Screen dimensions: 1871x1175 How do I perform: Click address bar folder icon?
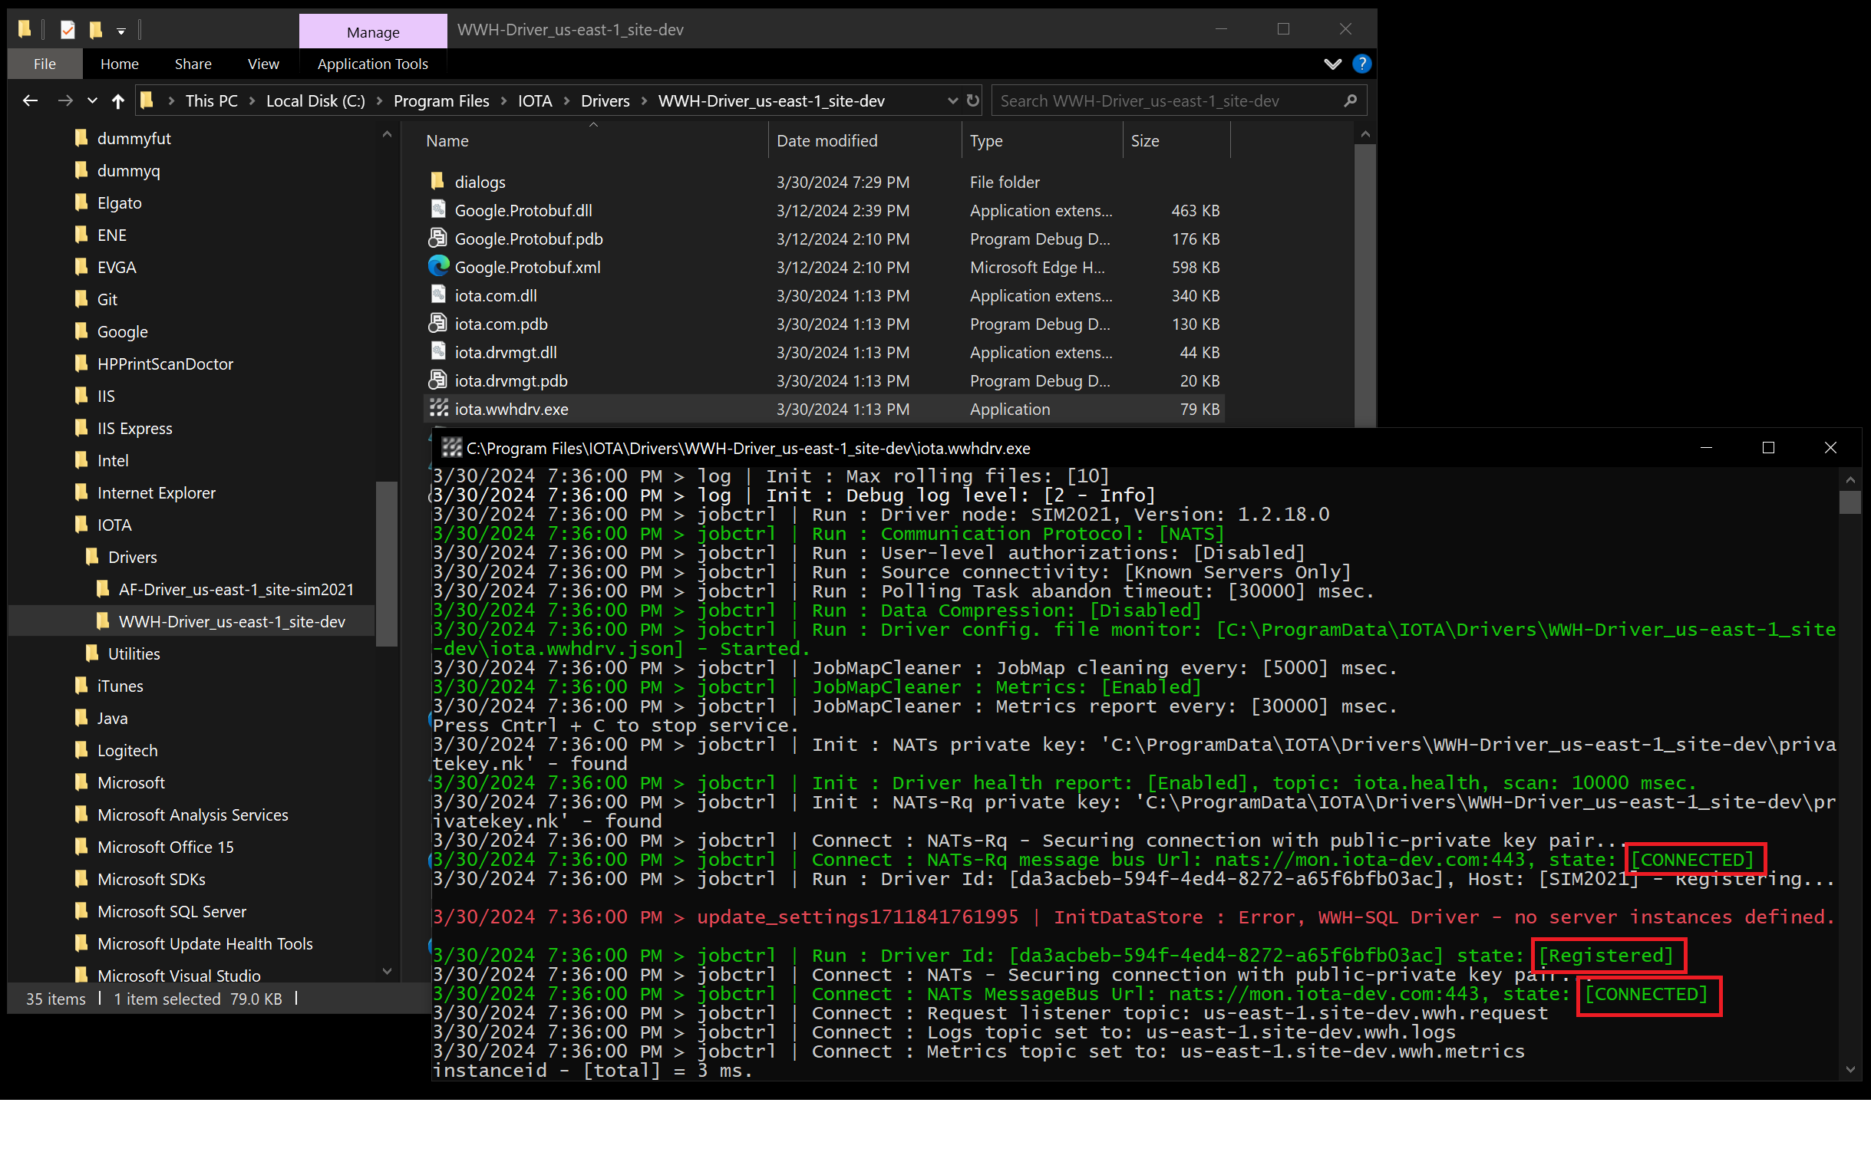147,100
